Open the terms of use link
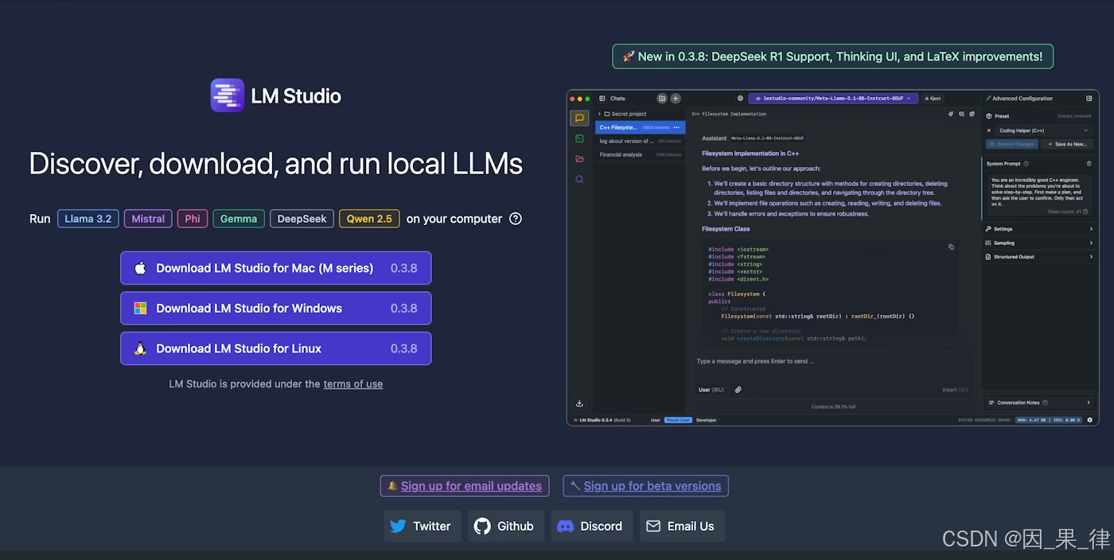1114x560 pixels. (x=353, y=383)
